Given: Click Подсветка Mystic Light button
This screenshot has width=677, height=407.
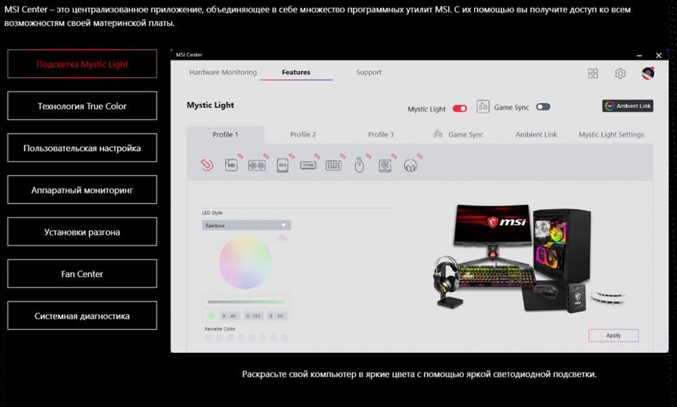Looking at the screenshot, I should click(82, 64).
